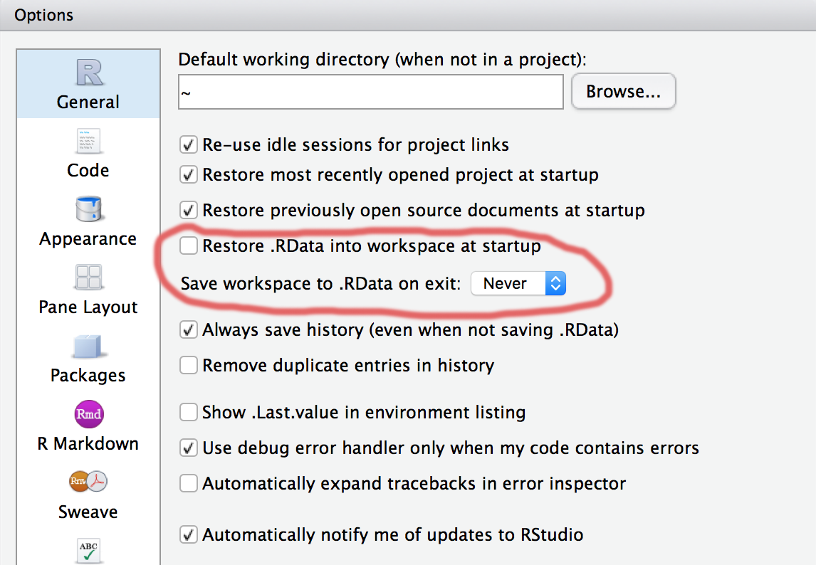Disable Re-use idle sessions for project links
The width and height of the screenshot is (816, 565).
pyautogui.click(x=189, y=145)
